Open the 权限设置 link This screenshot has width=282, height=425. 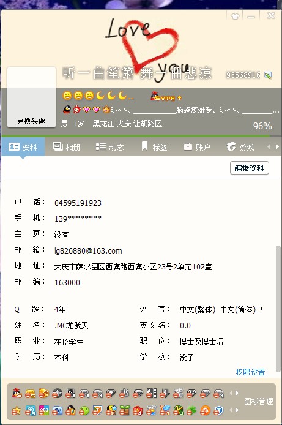pos(250,372)
